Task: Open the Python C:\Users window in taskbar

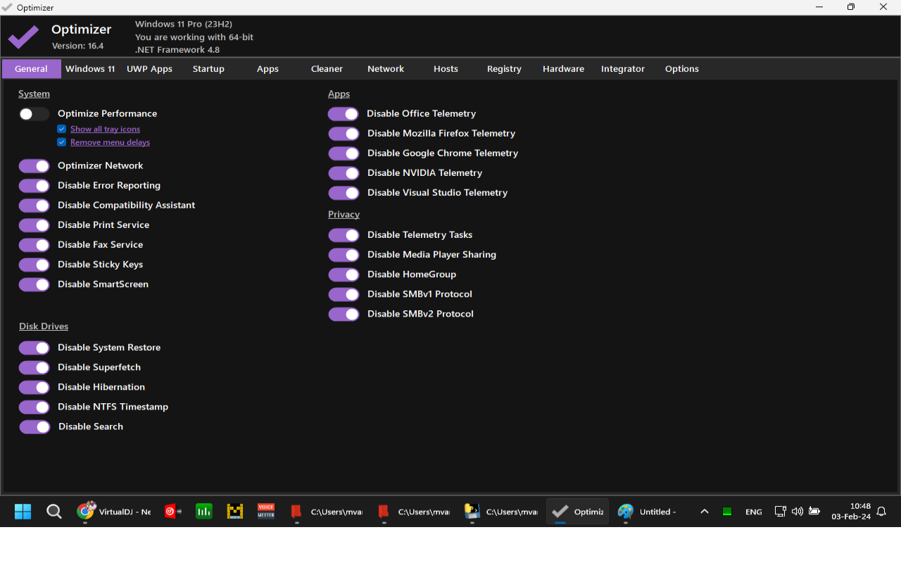Action: click(502, 512)
